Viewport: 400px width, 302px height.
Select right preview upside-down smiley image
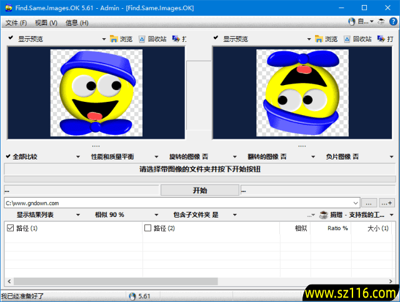[302, 93]
